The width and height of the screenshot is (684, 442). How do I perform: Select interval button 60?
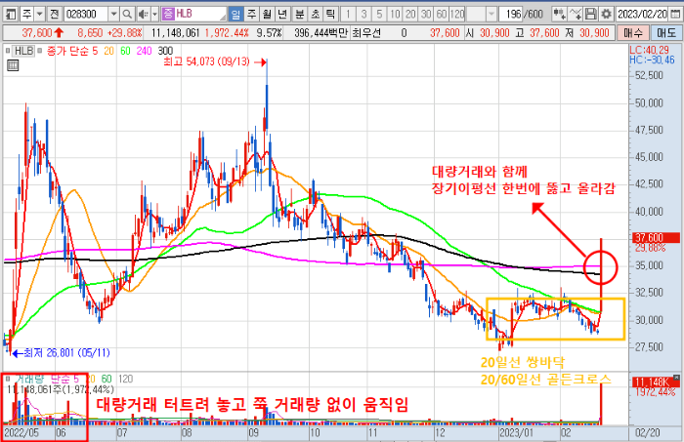point(442,15)
